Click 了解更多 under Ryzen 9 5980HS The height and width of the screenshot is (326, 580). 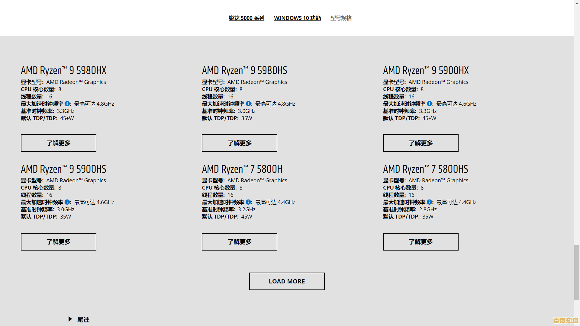pos(240,143)
